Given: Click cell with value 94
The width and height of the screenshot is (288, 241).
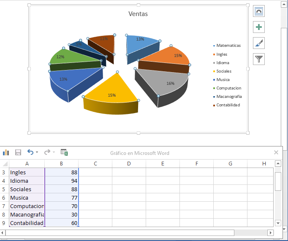Looking at the screenshot, I should pyautogui.click(x=62, y=181).
